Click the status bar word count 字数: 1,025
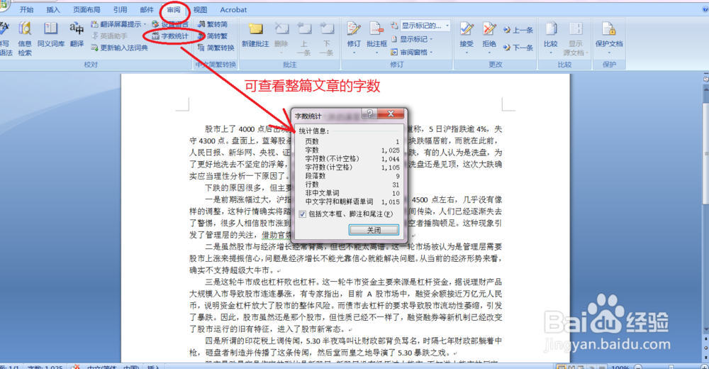The width and height of the screenshot is (709, 369). pyautogui.click(x=45, y=367)
